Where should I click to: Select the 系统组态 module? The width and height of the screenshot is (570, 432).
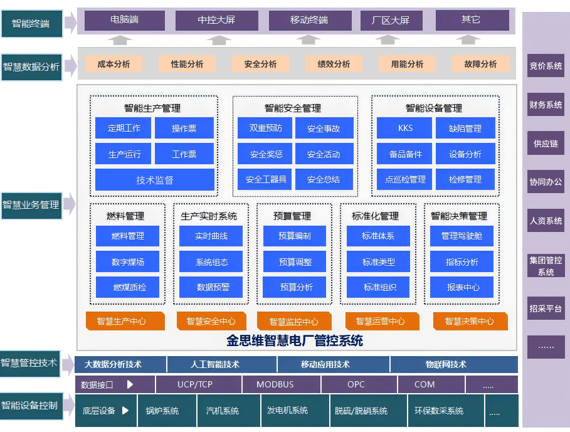[x=211, y=261]
